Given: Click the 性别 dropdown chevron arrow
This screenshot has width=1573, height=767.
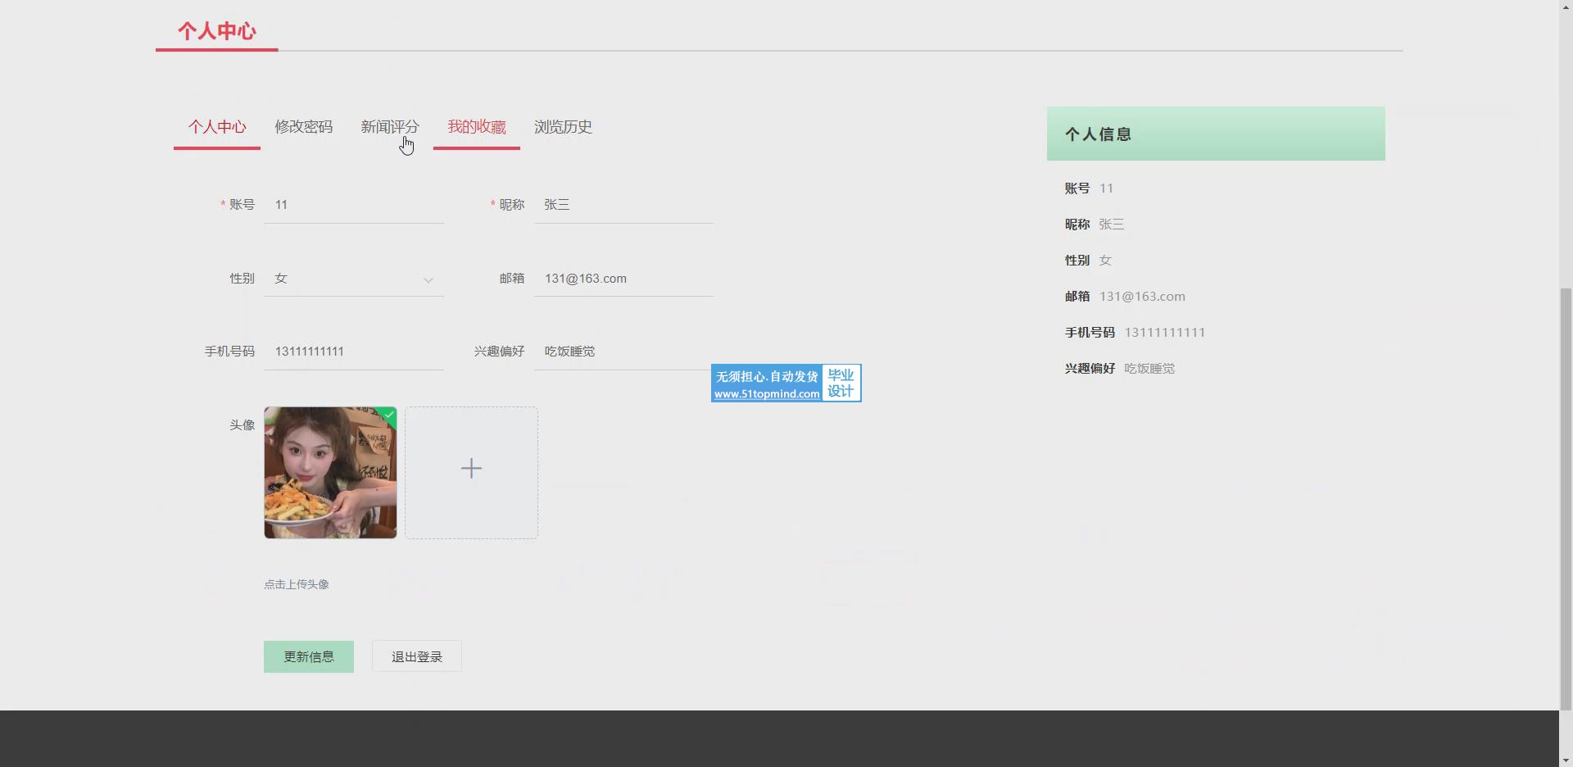Looking at the screenshot, I should pyautogui.click(x=428, y=280).
